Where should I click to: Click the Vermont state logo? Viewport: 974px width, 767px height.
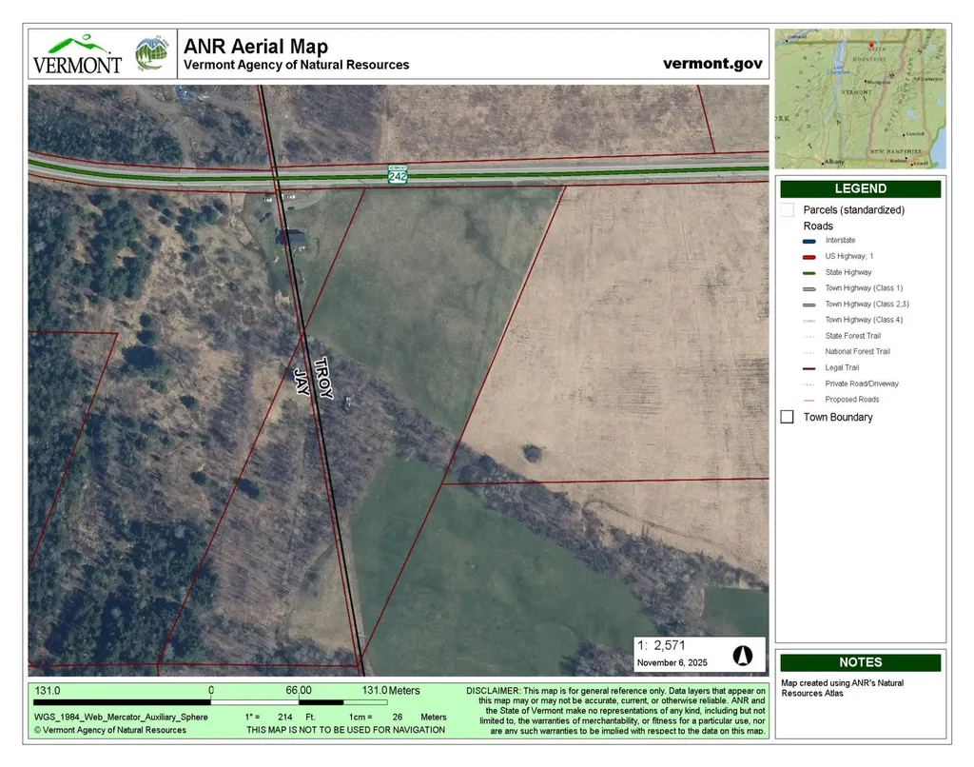(78, 54)
